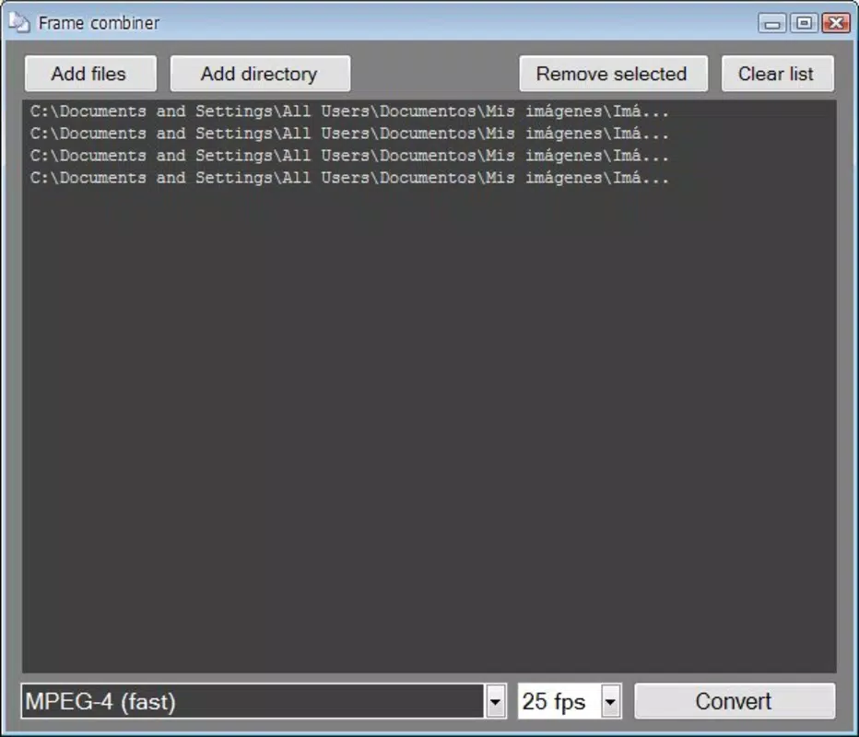Image resolution: width=859 pixels, height=737 pixels.
Task: Start conversion with Convert button
Action: pos(735,701)
